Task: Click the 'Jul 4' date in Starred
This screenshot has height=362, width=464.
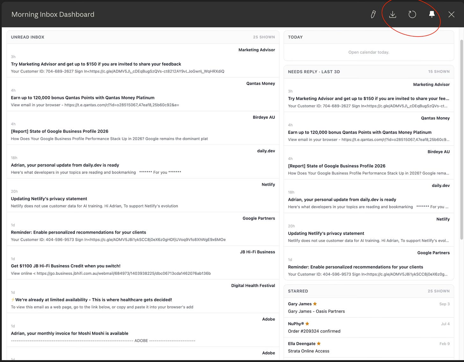Action: 445,324
